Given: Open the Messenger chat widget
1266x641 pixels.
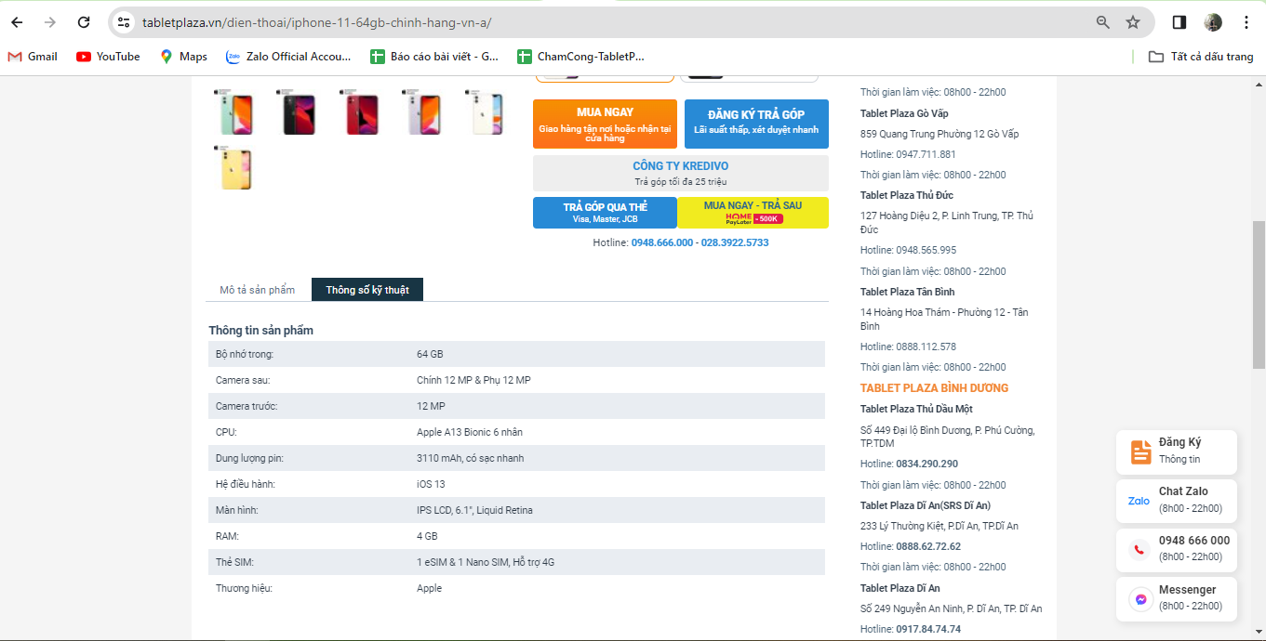Looking at the screenshot, I should pyautogui.click(x=1177, y=598).
